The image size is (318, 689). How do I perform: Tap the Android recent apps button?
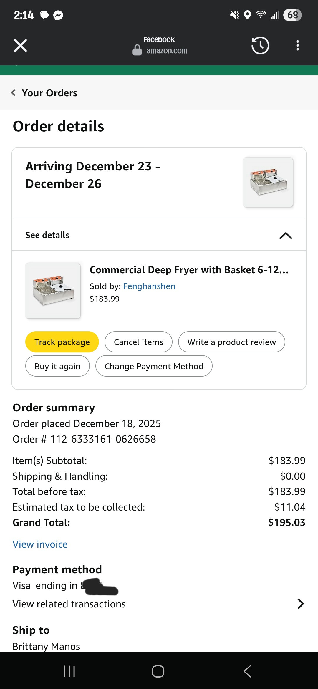pos(69,671)
